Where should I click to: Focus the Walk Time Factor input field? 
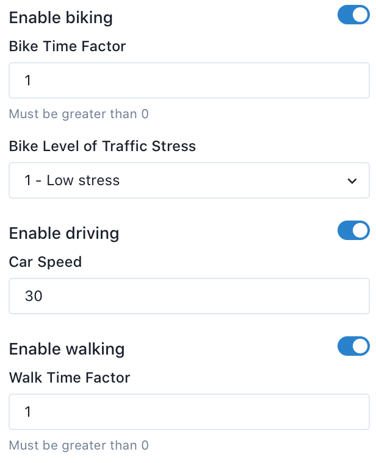point(189,412)
